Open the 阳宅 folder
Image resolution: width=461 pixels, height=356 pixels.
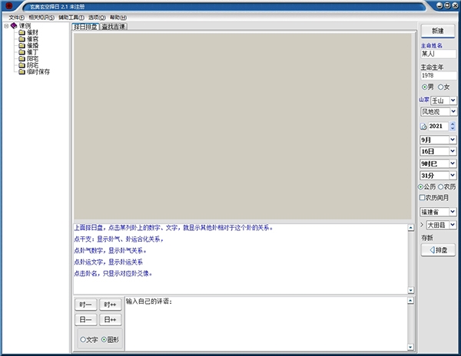pos(32,59)
